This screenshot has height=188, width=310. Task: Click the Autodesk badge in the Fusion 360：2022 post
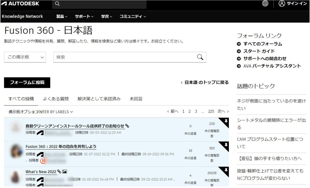tap(40, 154)
